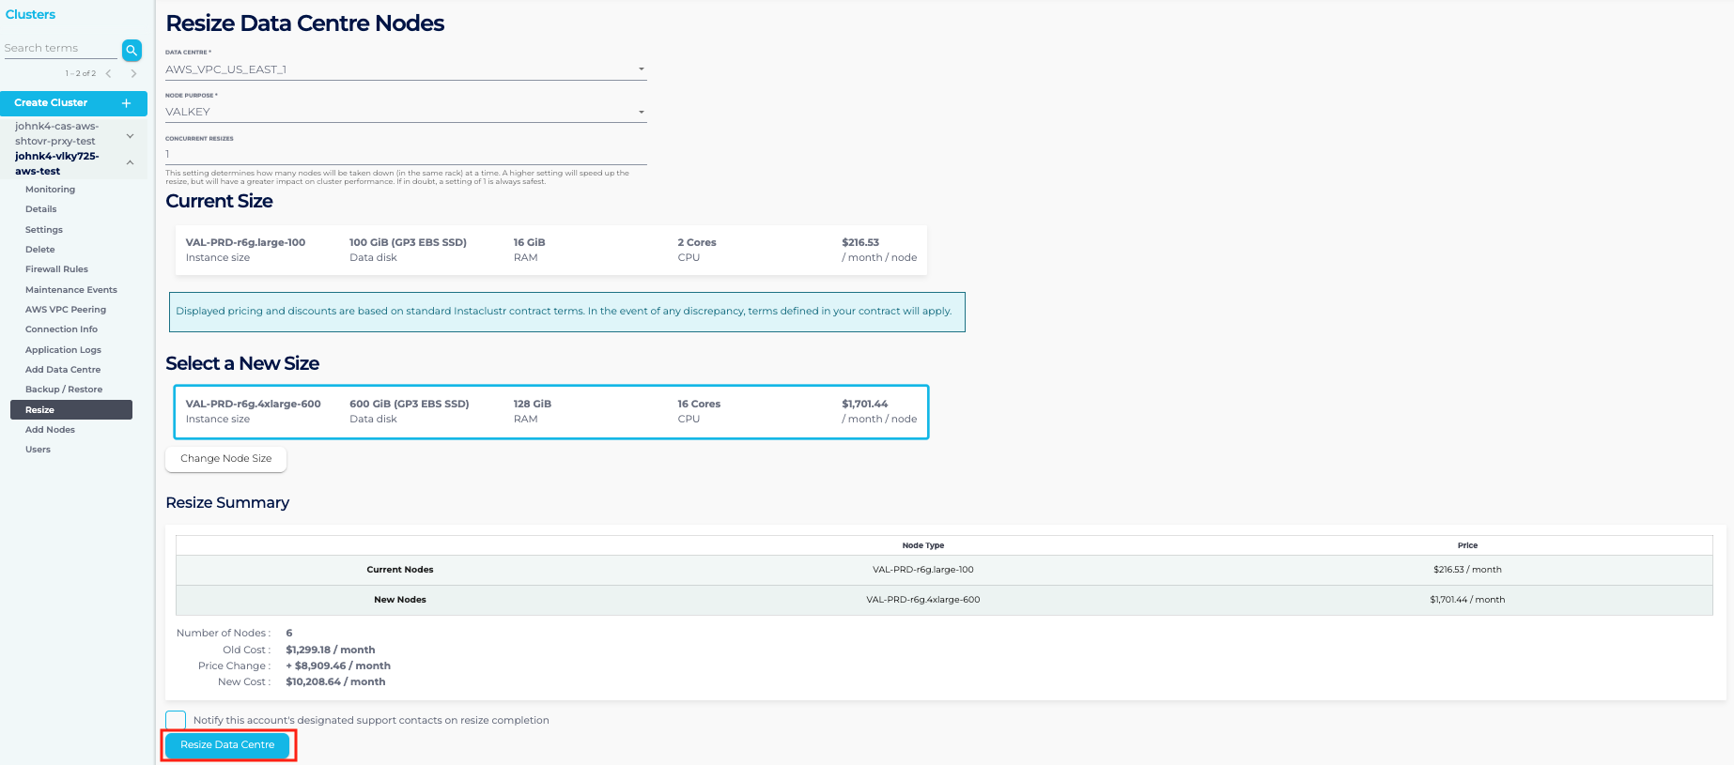Open Firewall Rules page
1734x765 pixels.
[x=56, y=269]
